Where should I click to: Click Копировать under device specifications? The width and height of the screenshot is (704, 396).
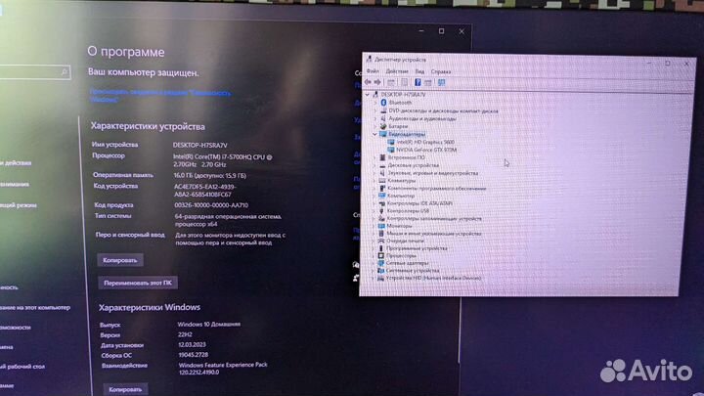120,260
